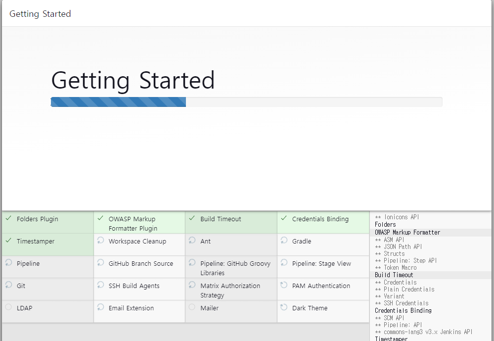Select the Workspace Cleanup plugin label
494x341 pixels.
[x=137, y=242]
